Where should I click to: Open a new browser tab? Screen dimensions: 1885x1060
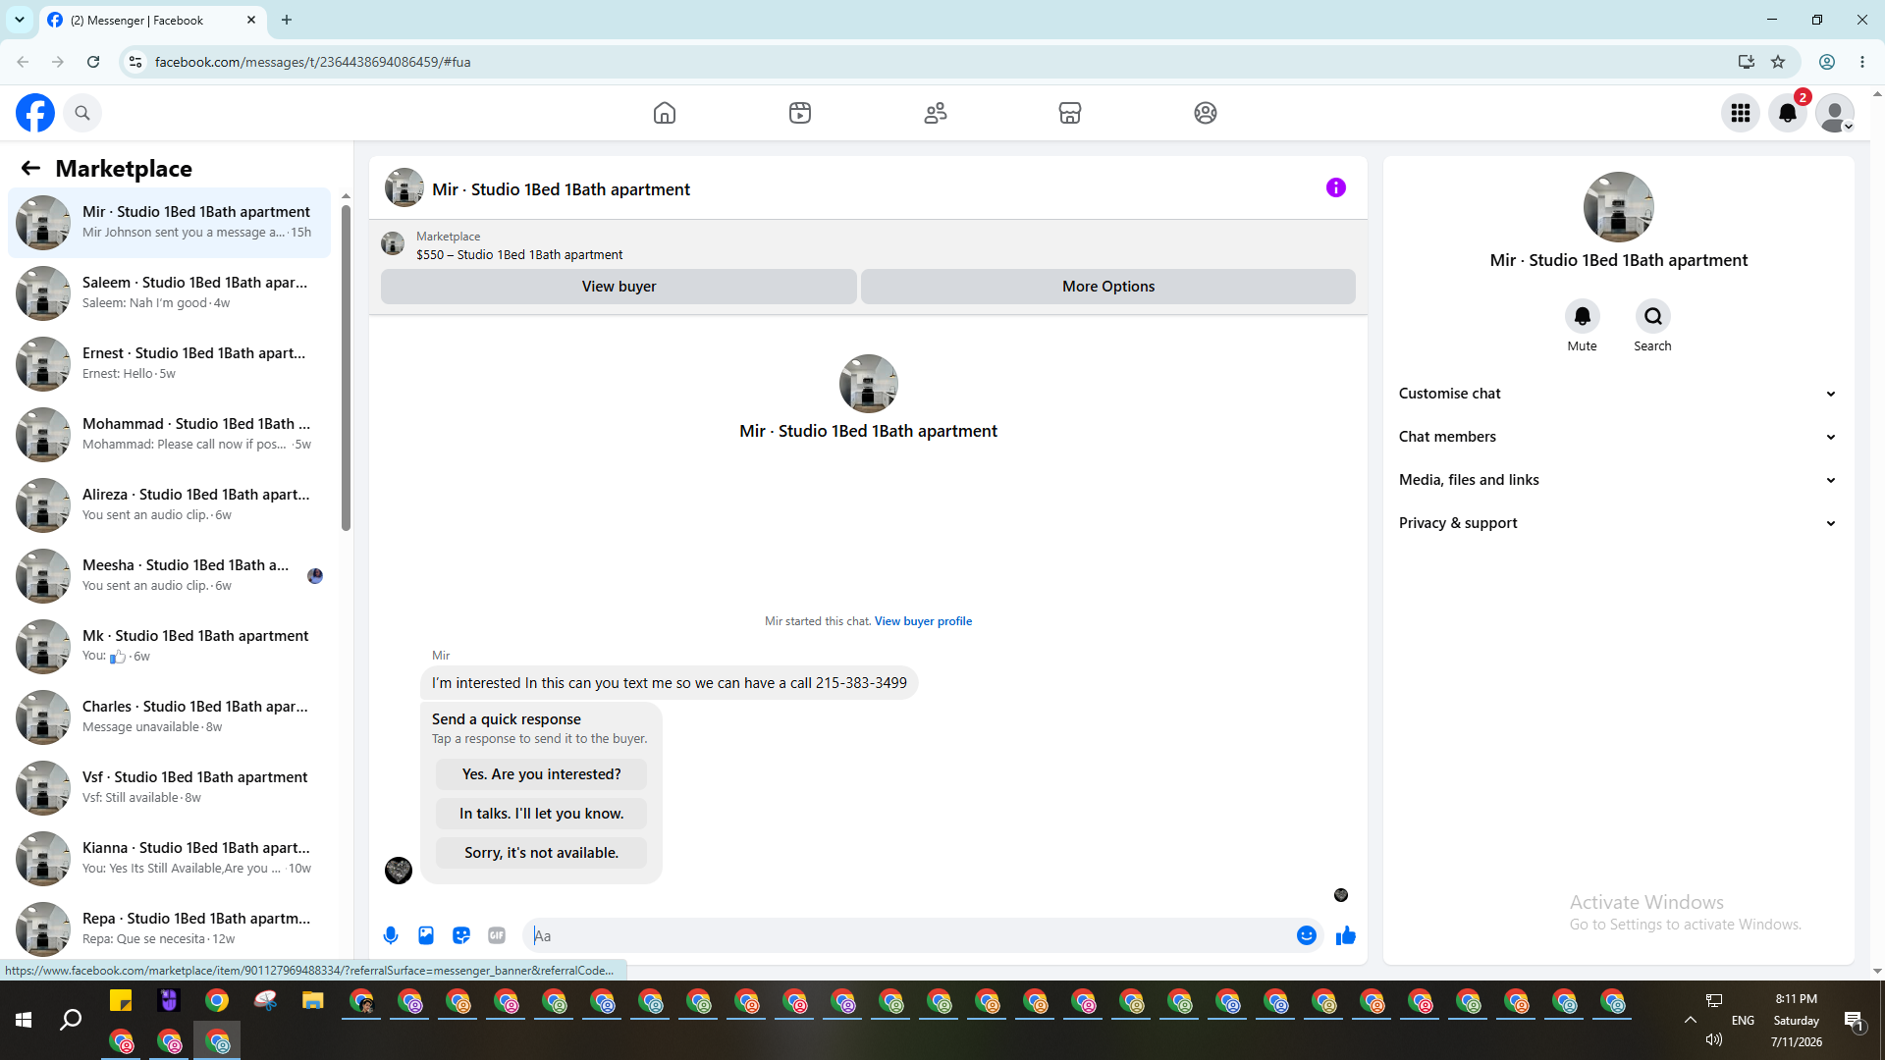[x=287, y=20]
